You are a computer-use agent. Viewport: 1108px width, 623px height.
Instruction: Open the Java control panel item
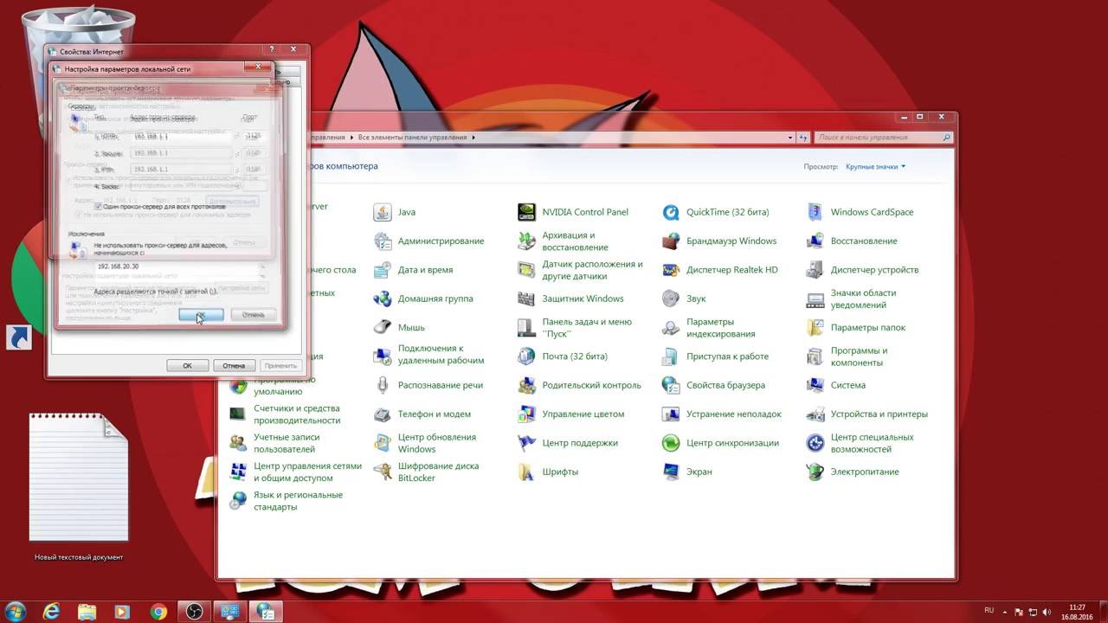[x=395, y=212]
